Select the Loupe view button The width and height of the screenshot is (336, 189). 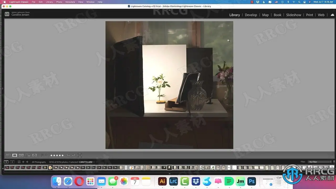click(15, 155)
